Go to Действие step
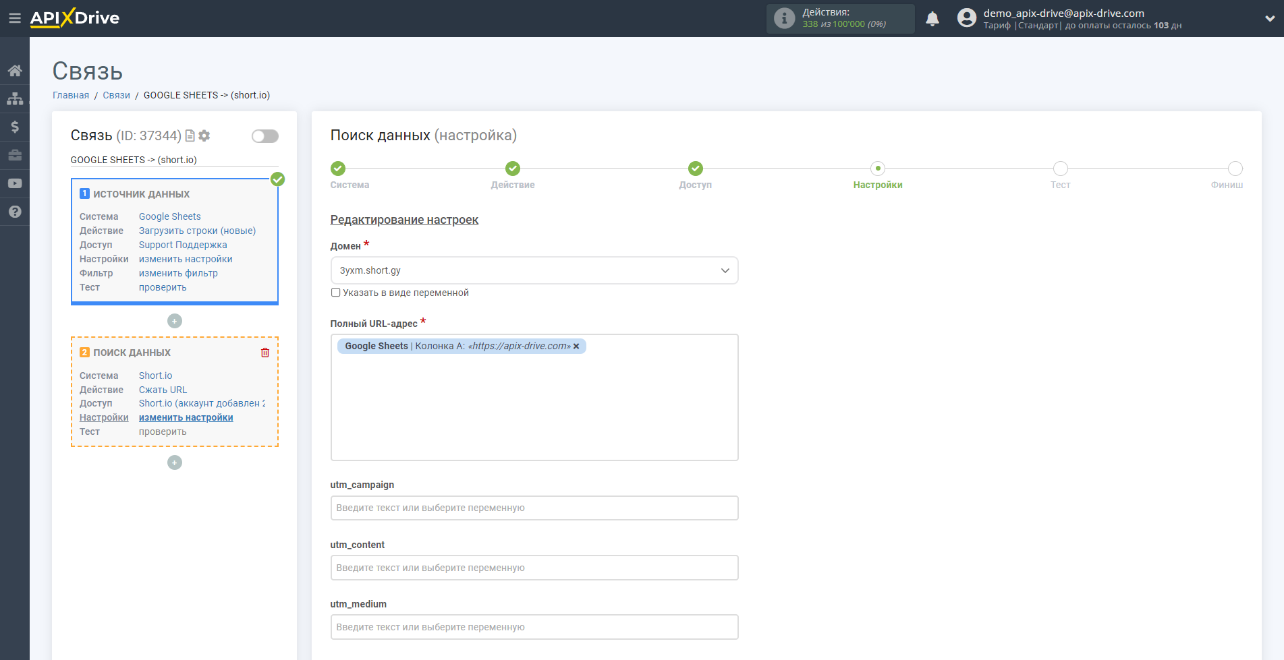1284x660 pixels. 513,169
